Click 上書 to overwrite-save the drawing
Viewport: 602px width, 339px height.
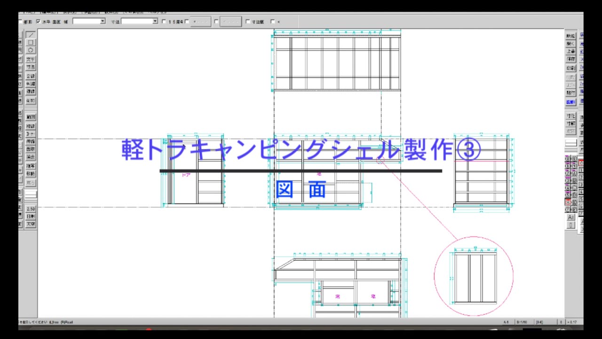click(570, 51)
